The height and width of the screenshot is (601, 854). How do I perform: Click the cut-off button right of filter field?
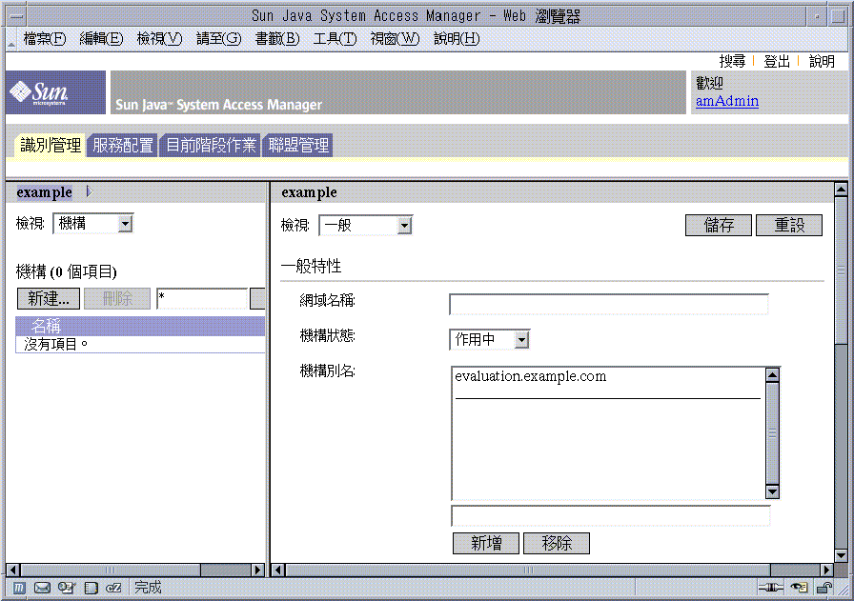(x=257, y=299)
